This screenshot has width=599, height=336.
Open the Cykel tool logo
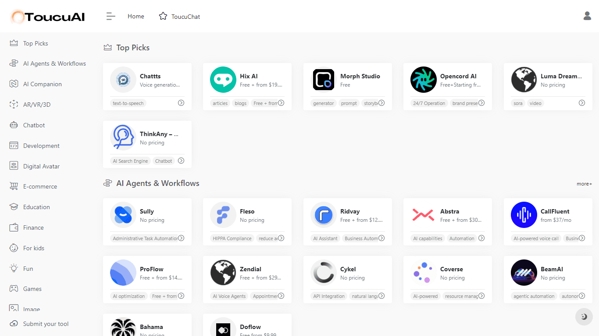pos(324,273)
